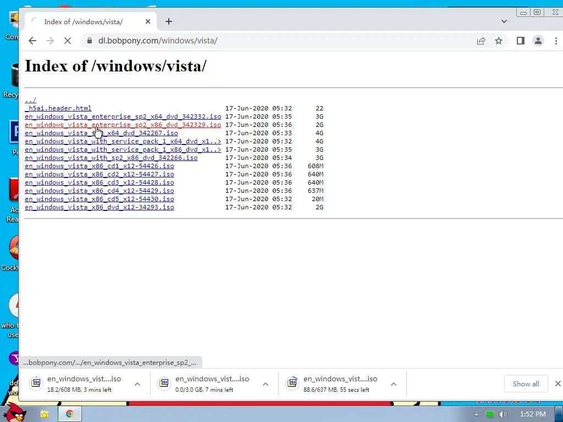Download vista x86 cd3 x12-54428.iso
Image resolution: width=563 pixels, height=422 pixels.
click(x=100, y=182)
